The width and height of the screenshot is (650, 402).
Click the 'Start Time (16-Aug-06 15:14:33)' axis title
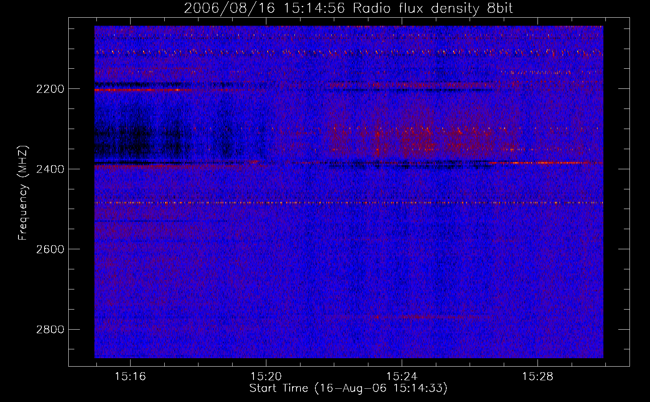(x=348, y=388)
